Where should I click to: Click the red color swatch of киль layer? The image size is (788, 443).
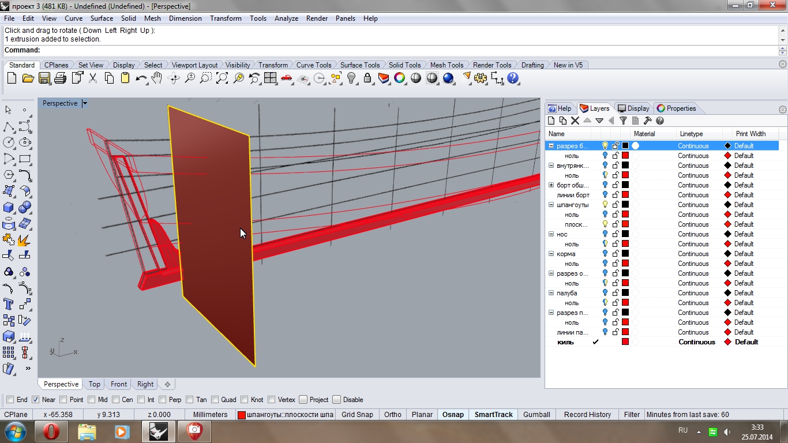pyautogui.click(x=625, y=342)
